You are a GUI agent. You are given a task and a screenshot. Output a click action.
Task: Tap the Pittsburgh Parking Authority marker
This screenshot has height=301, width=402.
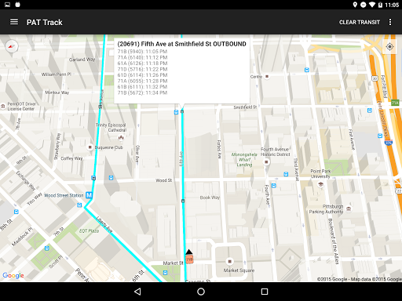coord(349,209)
